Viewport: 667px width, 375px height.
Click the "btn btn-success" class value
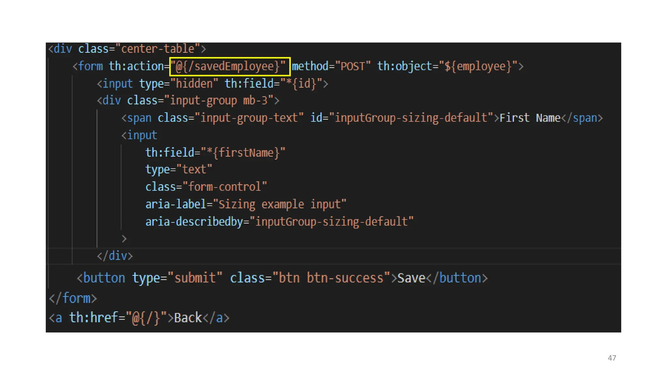[331, 278]
